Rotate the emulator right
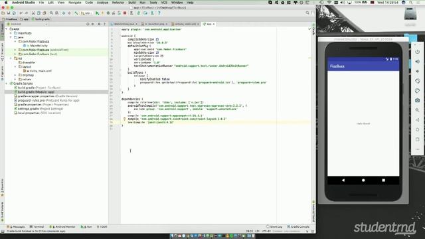This screenshot has height=239, width=425. [418, 91]
